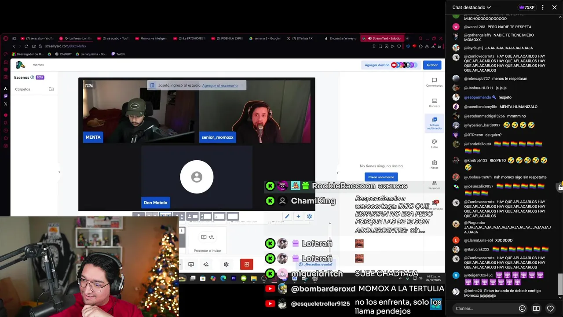Screen dimensions: 563x317
Task: Open new browser tab with plus button
Action: tap(407, 38)
